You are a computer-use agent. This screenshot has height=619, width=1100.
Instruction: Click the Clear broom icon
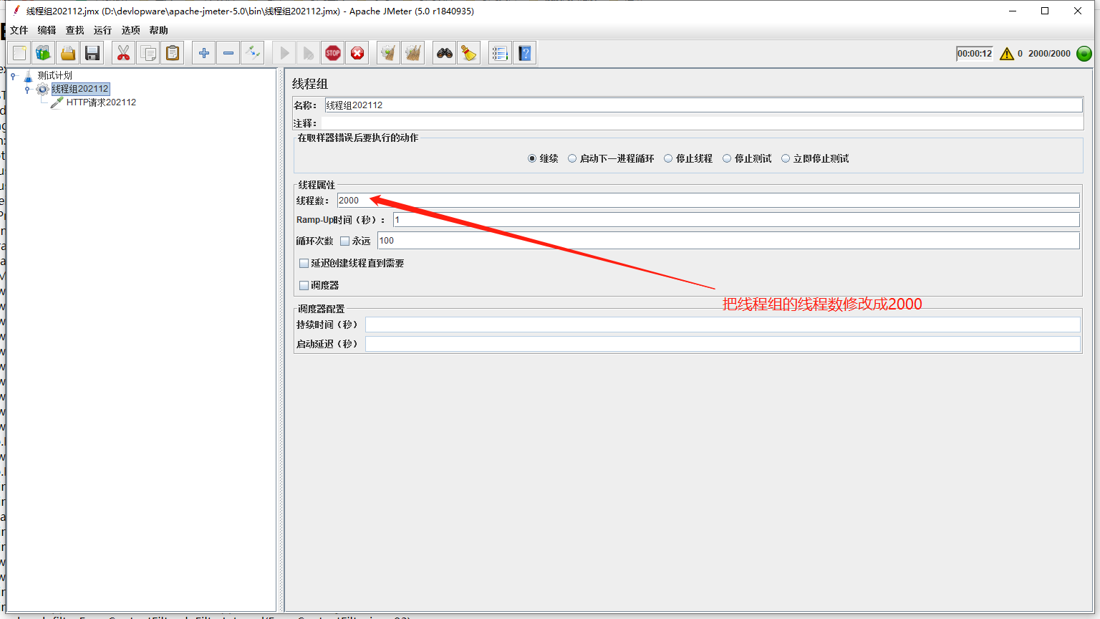tap(389, 53)
